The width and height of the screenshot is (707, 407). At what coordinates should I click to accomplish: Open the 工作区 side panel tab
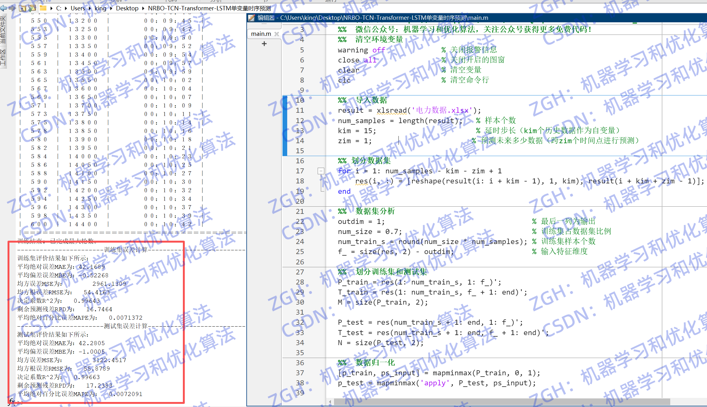3,57
